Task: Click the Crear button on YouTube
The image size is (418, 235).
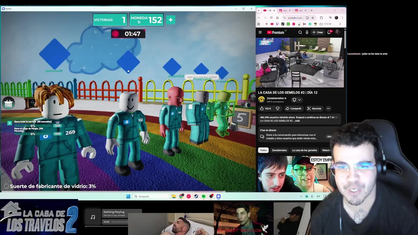Action: [x=318, y=32]
